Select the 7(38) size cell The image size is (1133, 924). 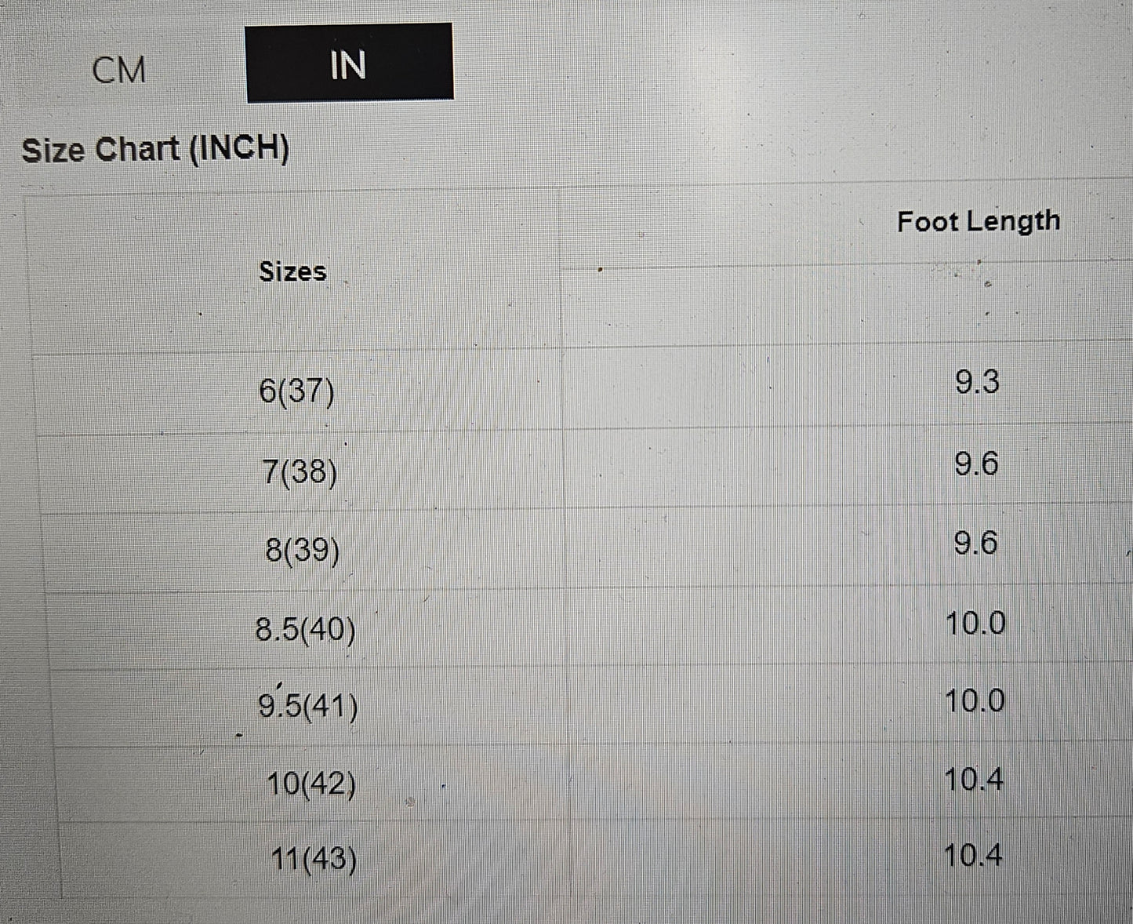300,471
